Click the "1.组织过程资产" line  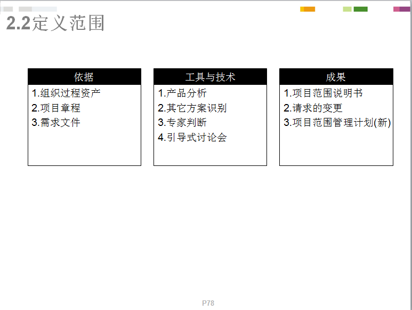(66, 93)
